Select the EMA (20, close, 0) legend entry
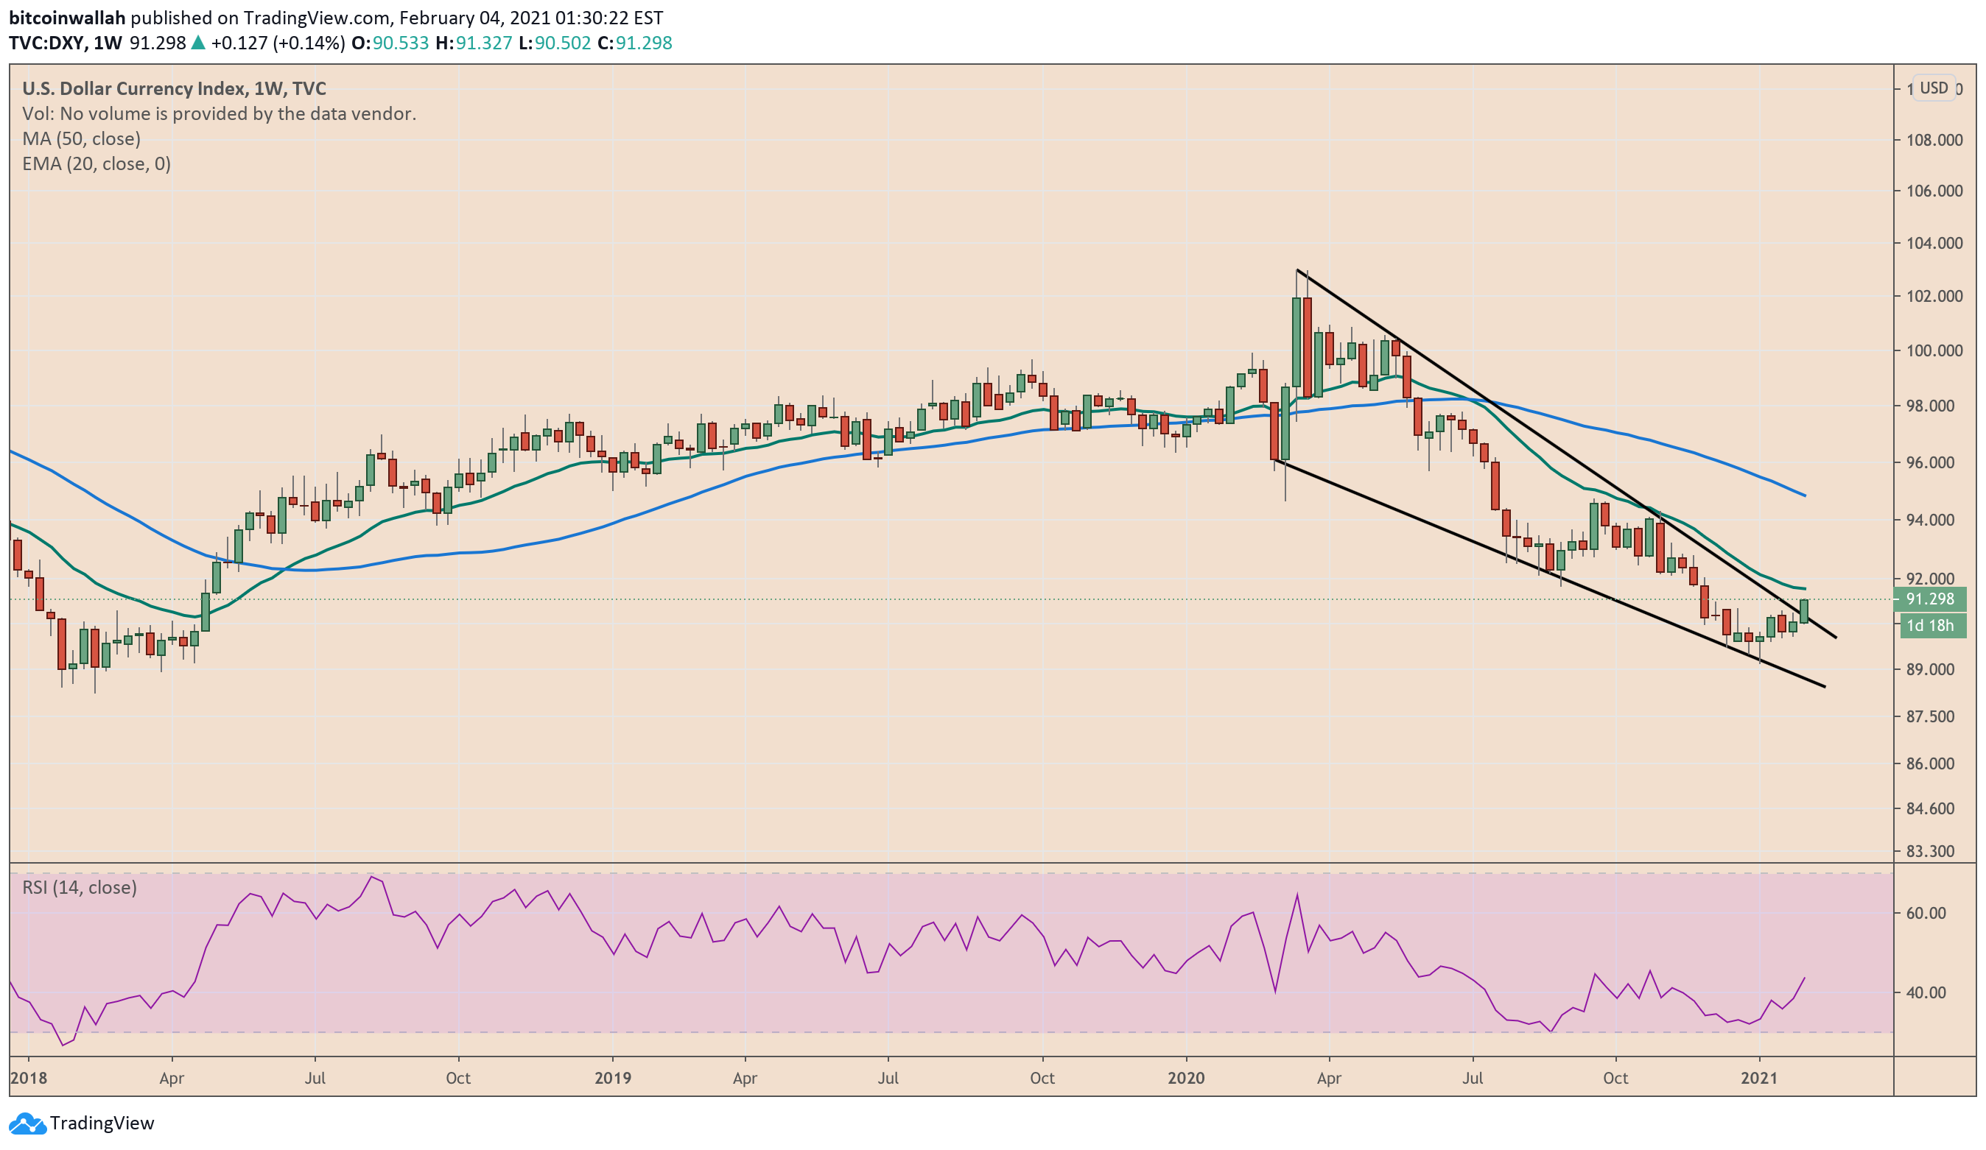The width and height of the screenshot is (1986, 1150). 97,164
